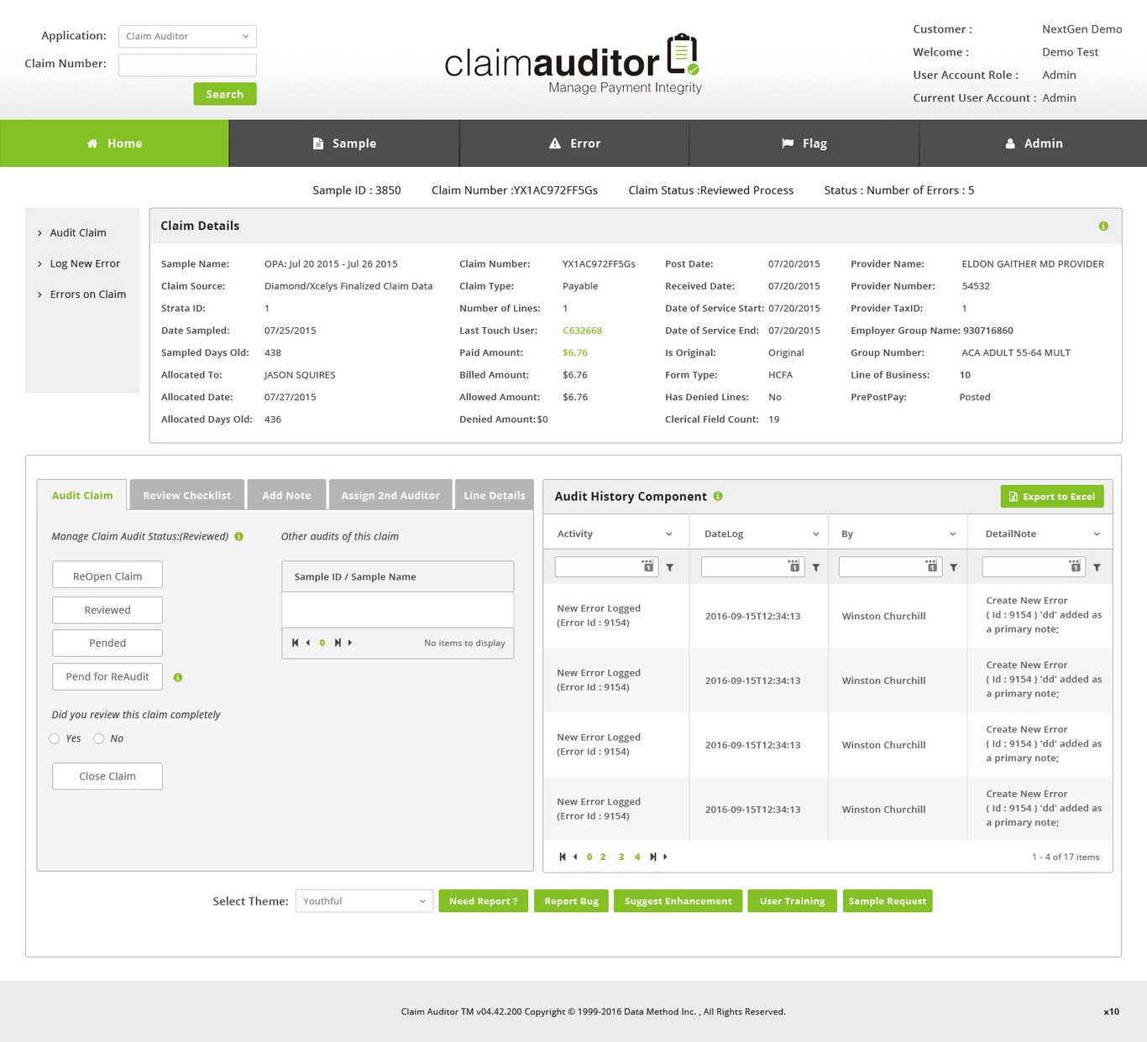Open Sample in main navigation
Viewport: 1147px width, 1042px height.
[x=344, y=143]
